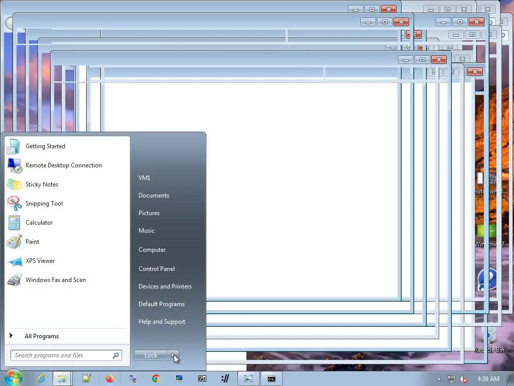Open shutdown options arrow beside Lock
Image resolution: width=514 pixels, height=386 pixels.
tap(173, 355)
